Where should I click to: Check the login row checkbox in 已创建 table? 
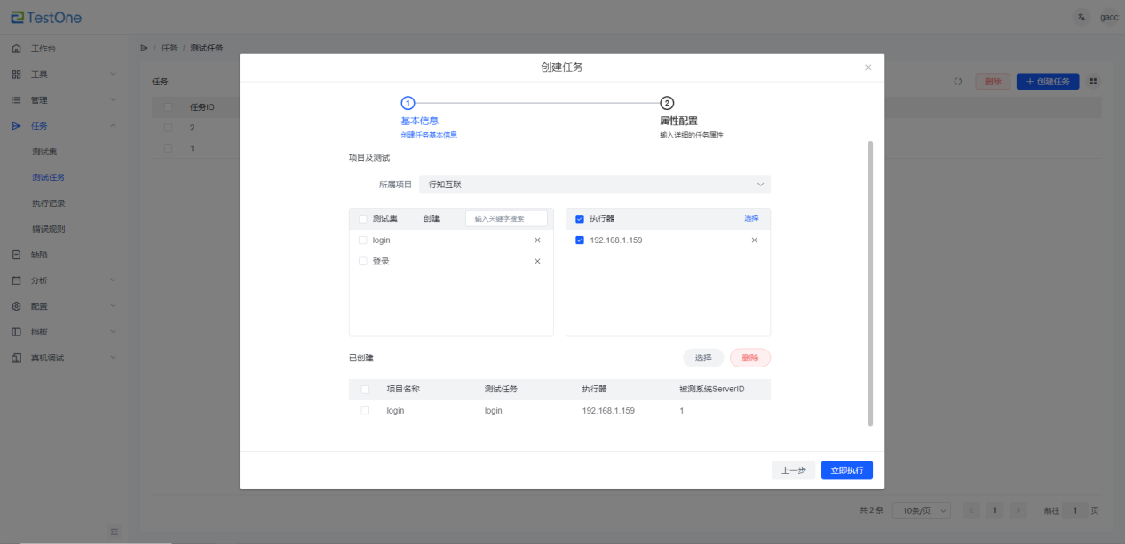[x=365, y=411]
